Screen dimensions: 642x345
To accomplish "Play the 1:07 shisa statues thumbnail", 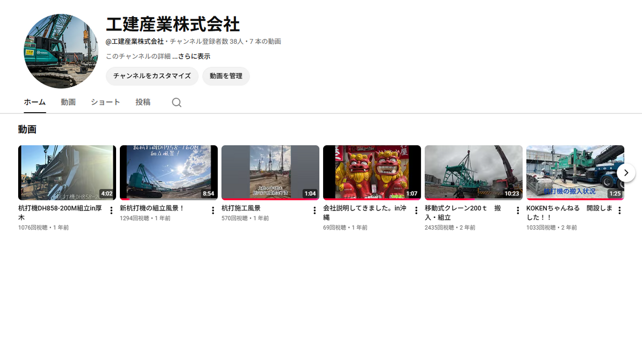I will [372, 172].
